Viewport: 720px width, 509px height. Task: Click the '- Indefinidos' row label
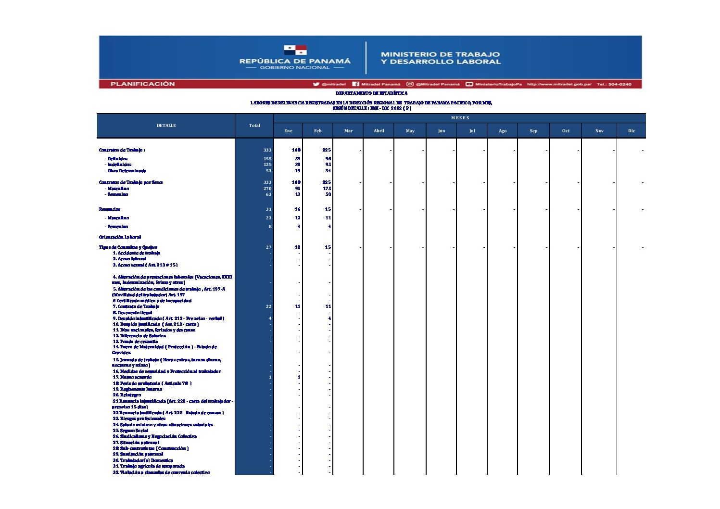[118, 165]
